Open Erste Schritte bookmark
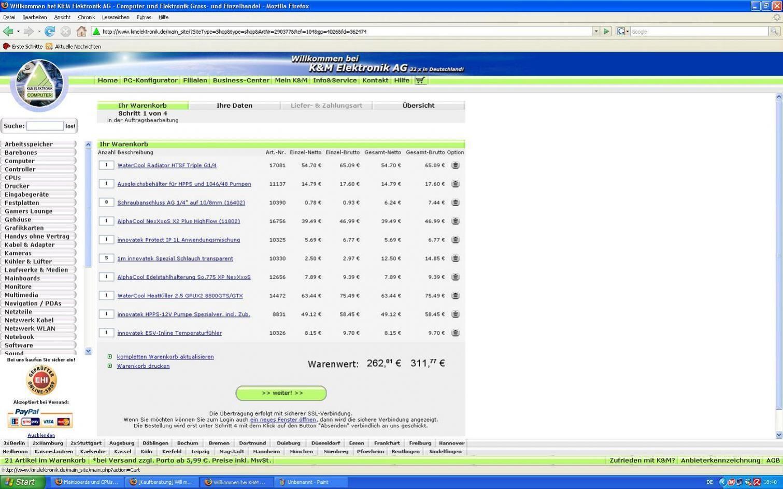 (x=23, y=47)
